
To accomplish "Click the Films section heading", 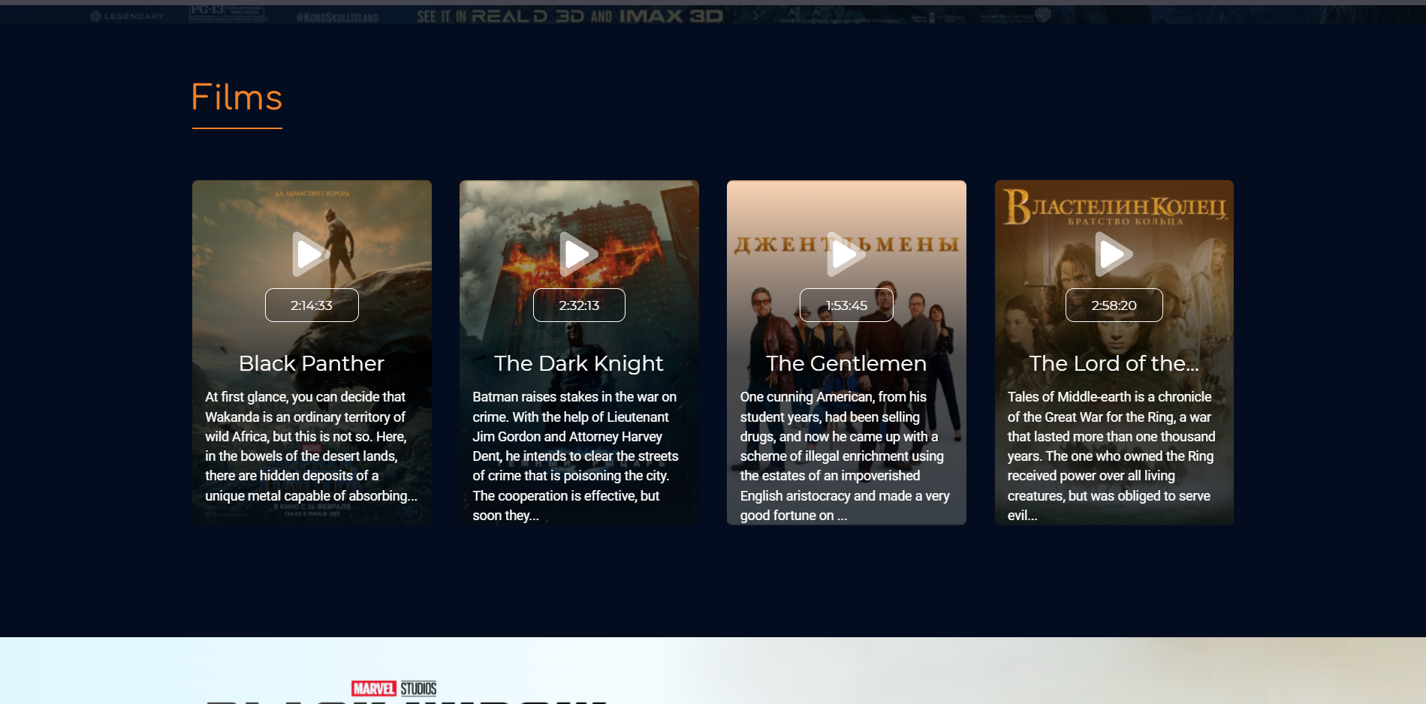I will [237, 98].
